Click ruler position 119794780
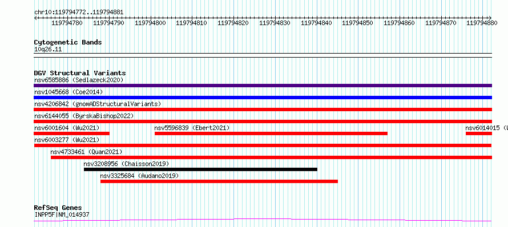Viewport: 508px width, 227px height. click(67, 23)
